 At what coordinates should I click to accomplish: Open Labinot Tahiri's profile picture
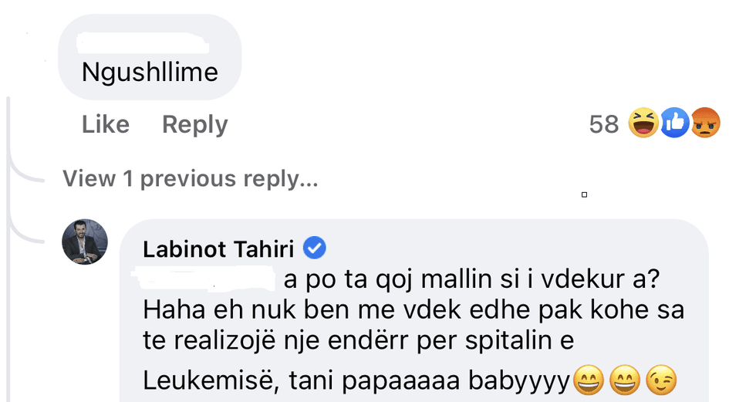point(85,242)
